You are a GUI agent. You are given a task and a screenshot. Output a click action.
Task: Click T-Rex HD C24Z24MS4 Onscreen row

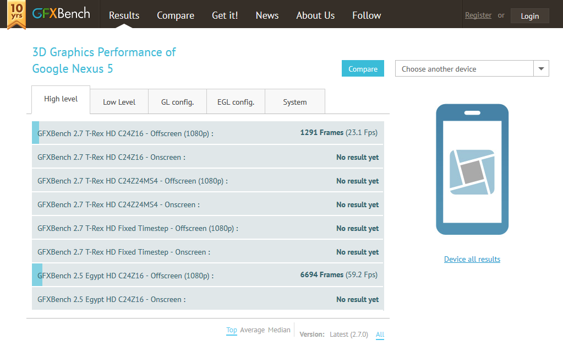[x=208, y=204]
